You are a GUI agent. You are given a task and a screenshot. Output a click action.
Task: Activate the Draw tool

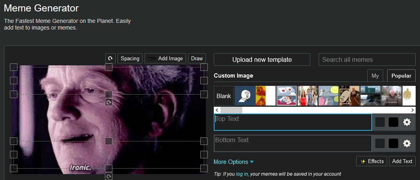coord(197,58)
